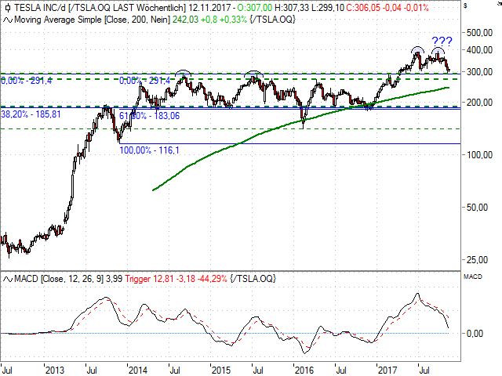The image size is (502, 376).
Task: Click the MACD [Close, 12, 26, 9] legend
Action: 59,279
